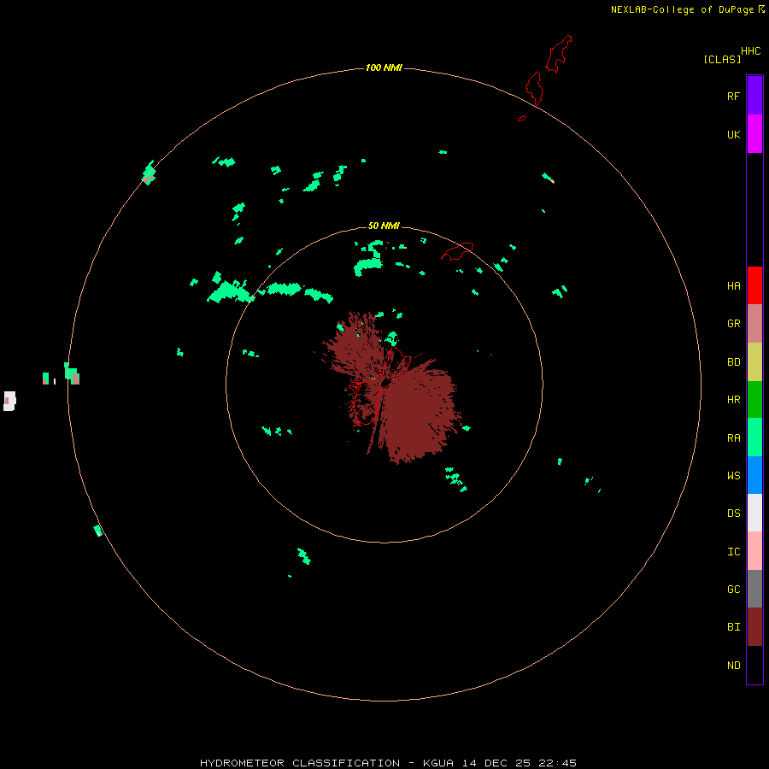Click the Hydrometeor Classification KGUA title text
Screen dimensions: 769x769
point(388,763)
